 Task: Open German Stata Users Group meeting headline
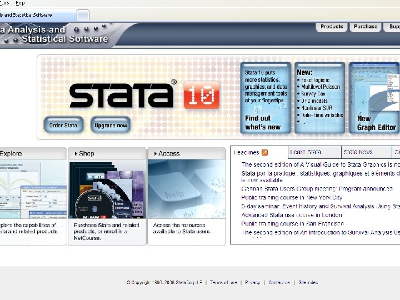(x=317, y=189)
